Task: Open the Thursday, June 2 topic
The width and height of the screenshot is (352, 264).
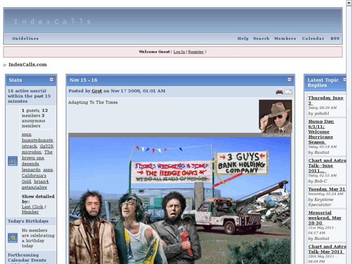Action: point(325,100)
